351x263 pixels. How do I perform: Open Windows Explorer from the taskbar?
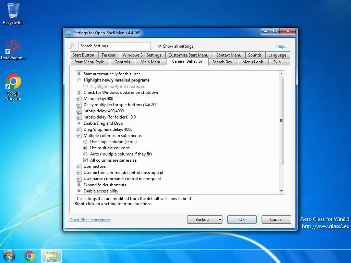[x=51, y=256]
